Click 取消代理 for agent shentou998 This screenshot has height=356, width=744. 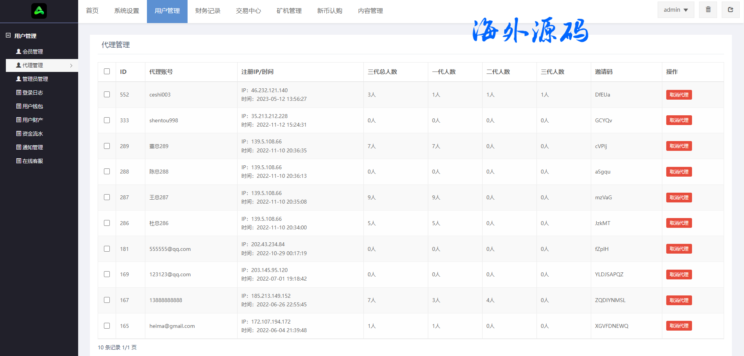tap(679, 120)
